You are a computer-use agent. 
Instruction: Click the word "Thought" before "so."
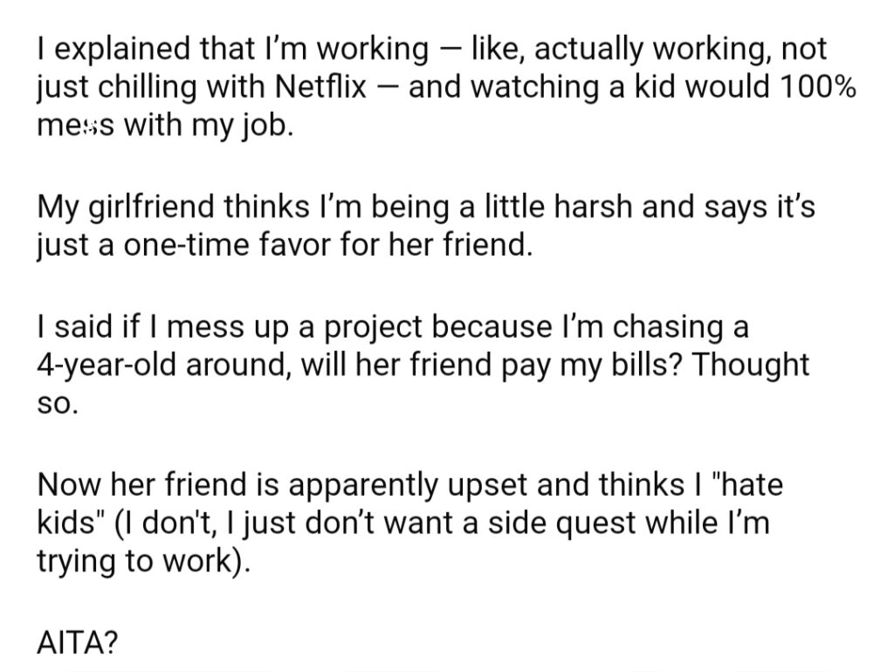[750, 365]
